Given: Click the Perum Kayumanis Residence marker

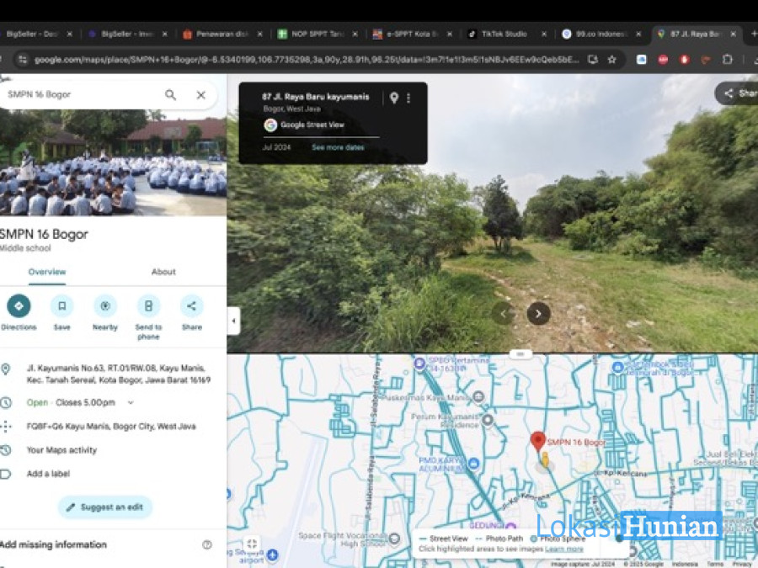Looking at the screenshot, I should 488,420.
